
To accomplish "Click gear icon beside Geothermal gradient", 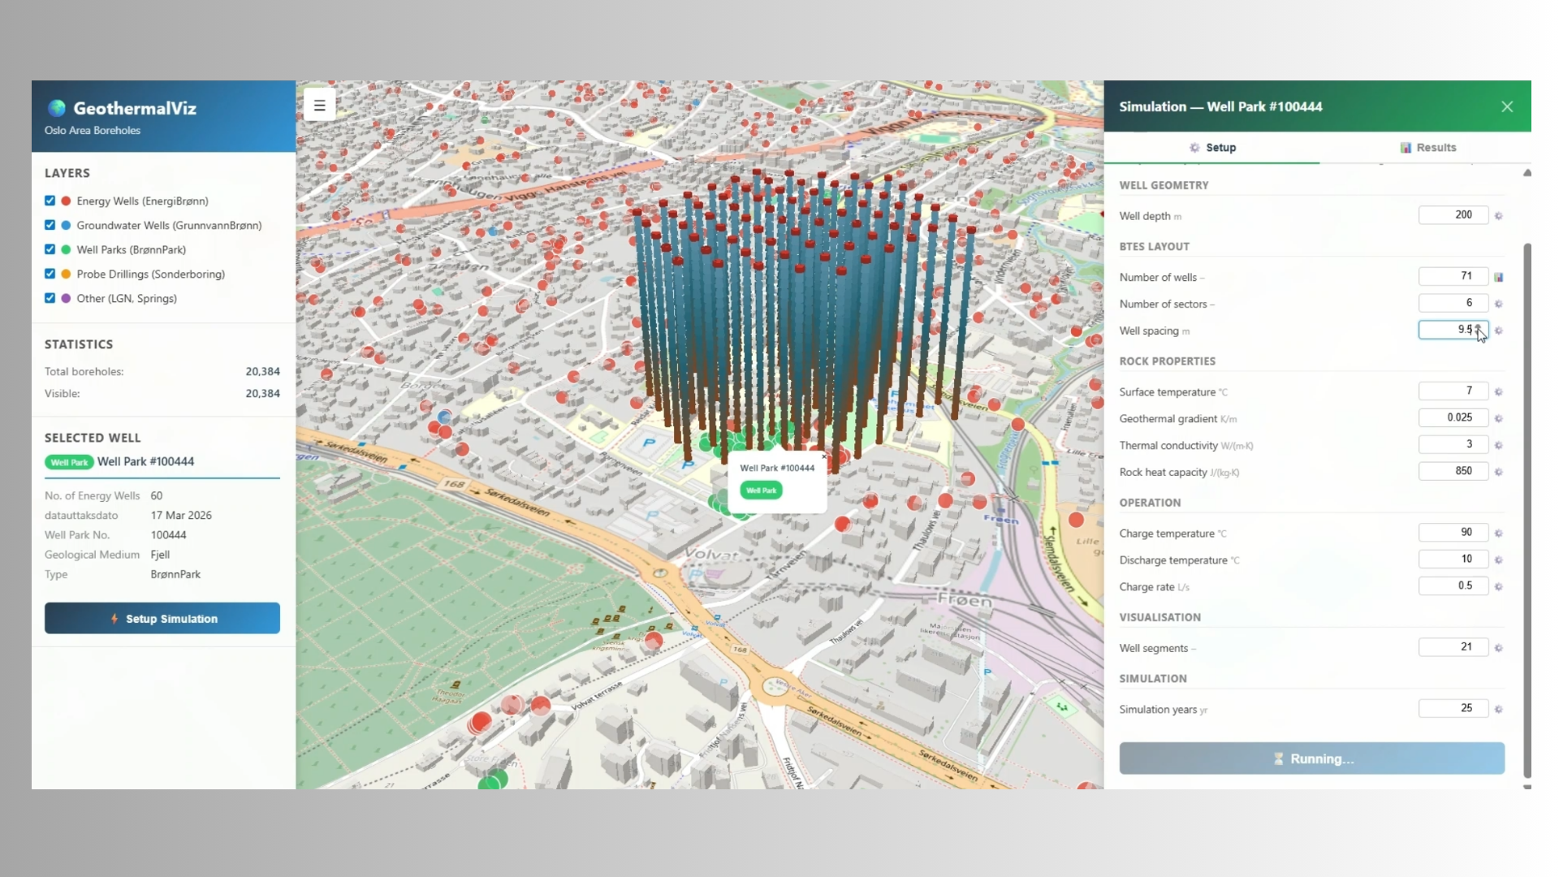I will (1498, 419).
